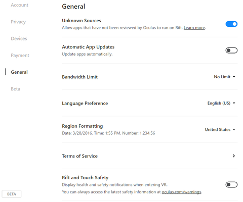Image resolution: width=243 pixels, height=202 pixels.
Task: Click the BETA badge button
Action: pyautogui.click(x=12, y=194)
